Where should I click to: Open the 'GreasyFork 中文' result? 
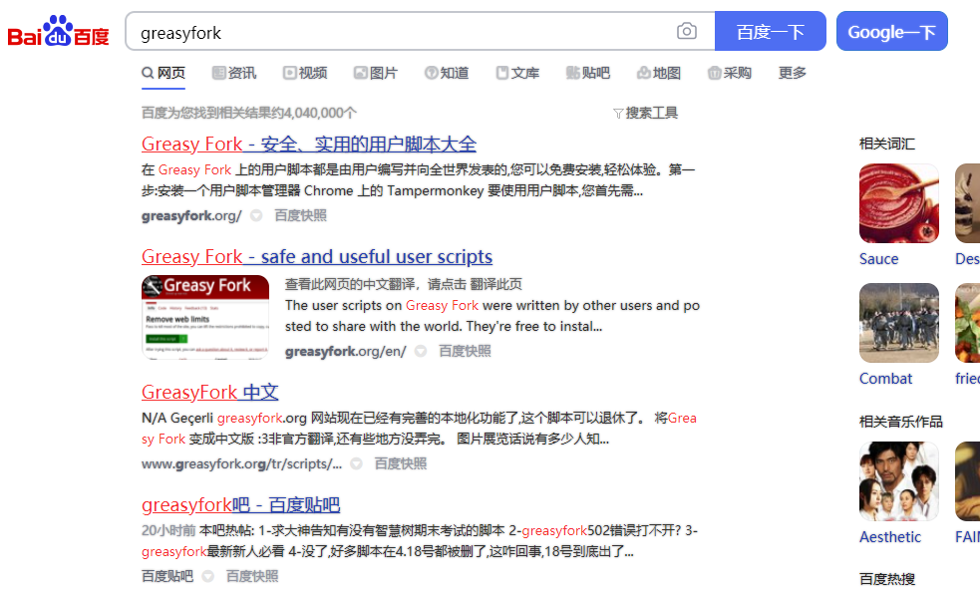click(210, 393)
